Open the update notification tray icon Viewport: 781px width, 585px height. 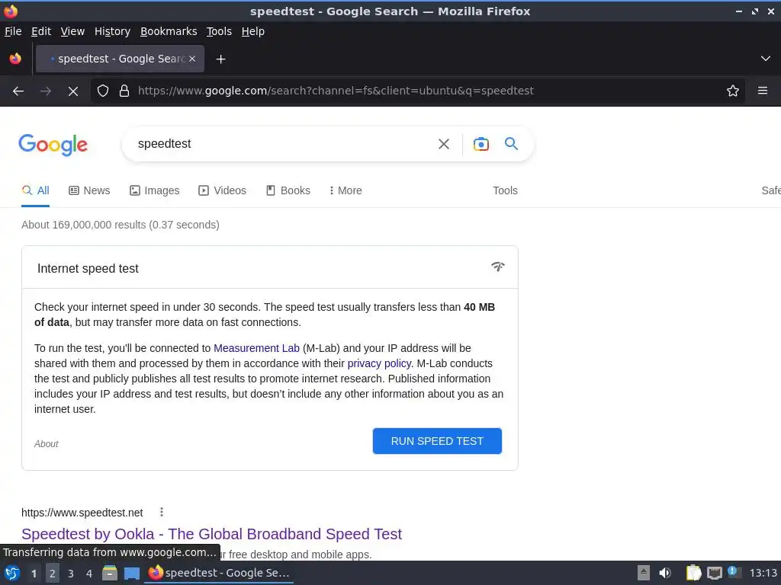tap(733, 572)
